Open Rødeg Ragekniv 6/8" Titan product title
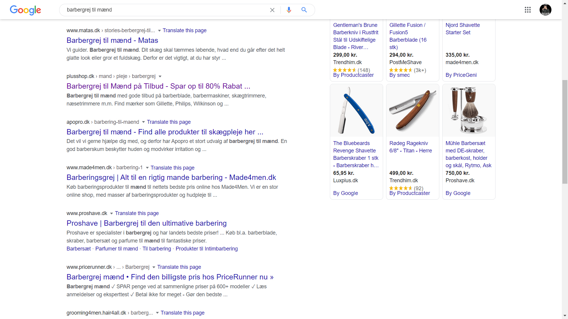 411,147
